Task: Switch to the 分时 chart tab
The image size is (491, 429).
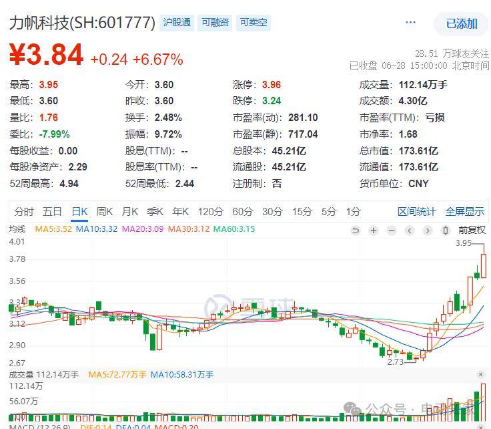Action: click(x=23, y=212)
